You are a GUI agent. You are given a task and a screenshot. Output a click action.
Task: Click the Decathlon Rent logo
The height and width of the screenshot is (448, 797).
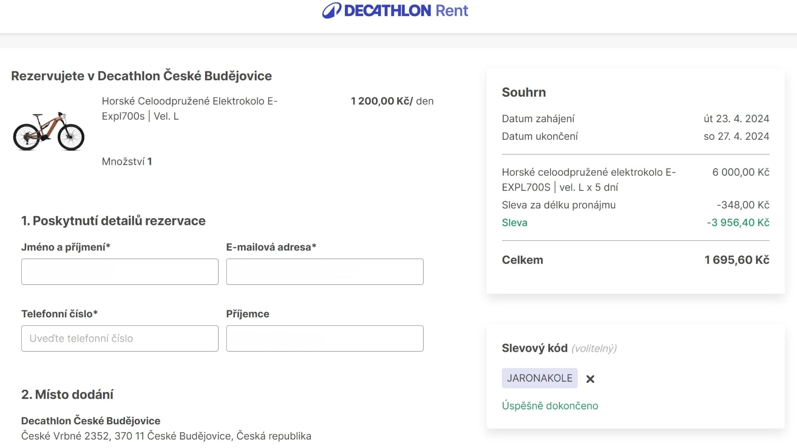pyautogui.click(x=395, y=11)
